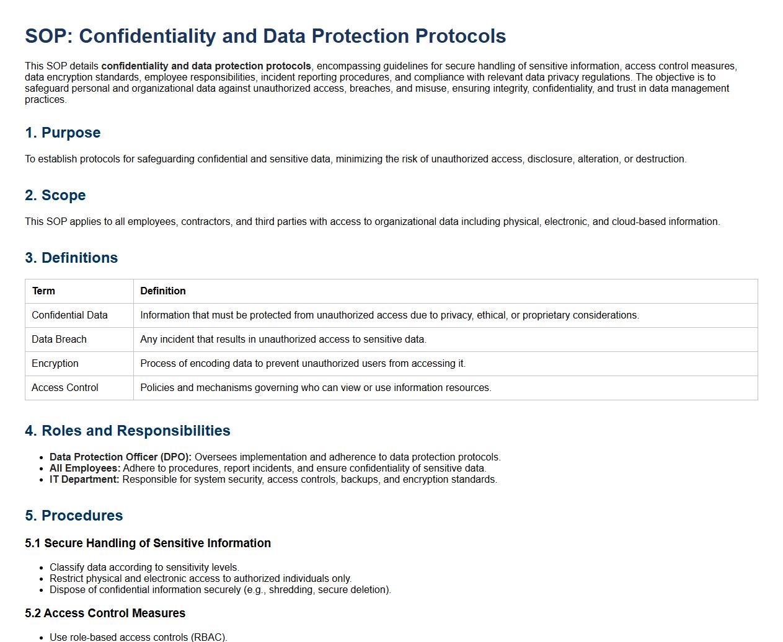This screenshot has width=783, height=642.
Task: Click the "Data Breach" term cell
Action: (x=59, y=340)
